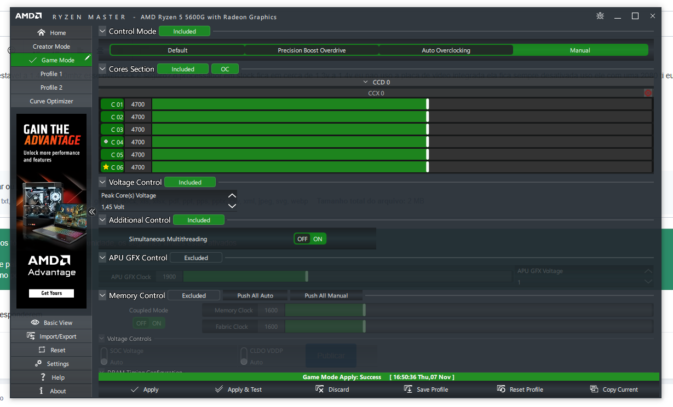The width and height of the screenshot is (673, 407).
Task: Click the 1,45 Volt voltage value
Action: tap(113, 207)
